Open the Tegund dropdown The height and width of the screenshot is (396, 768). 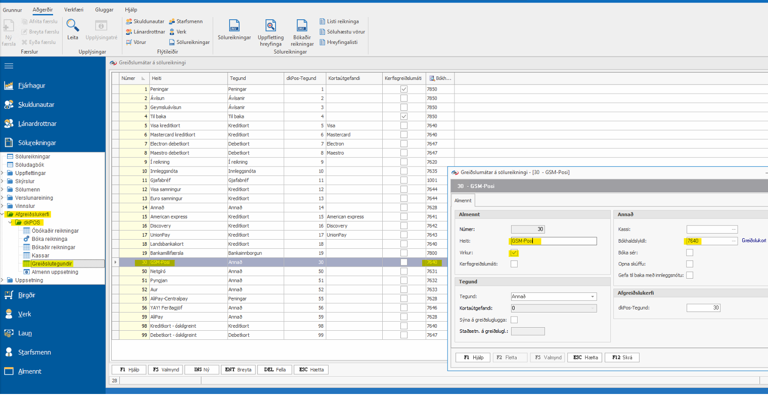[x=592, y=297]
